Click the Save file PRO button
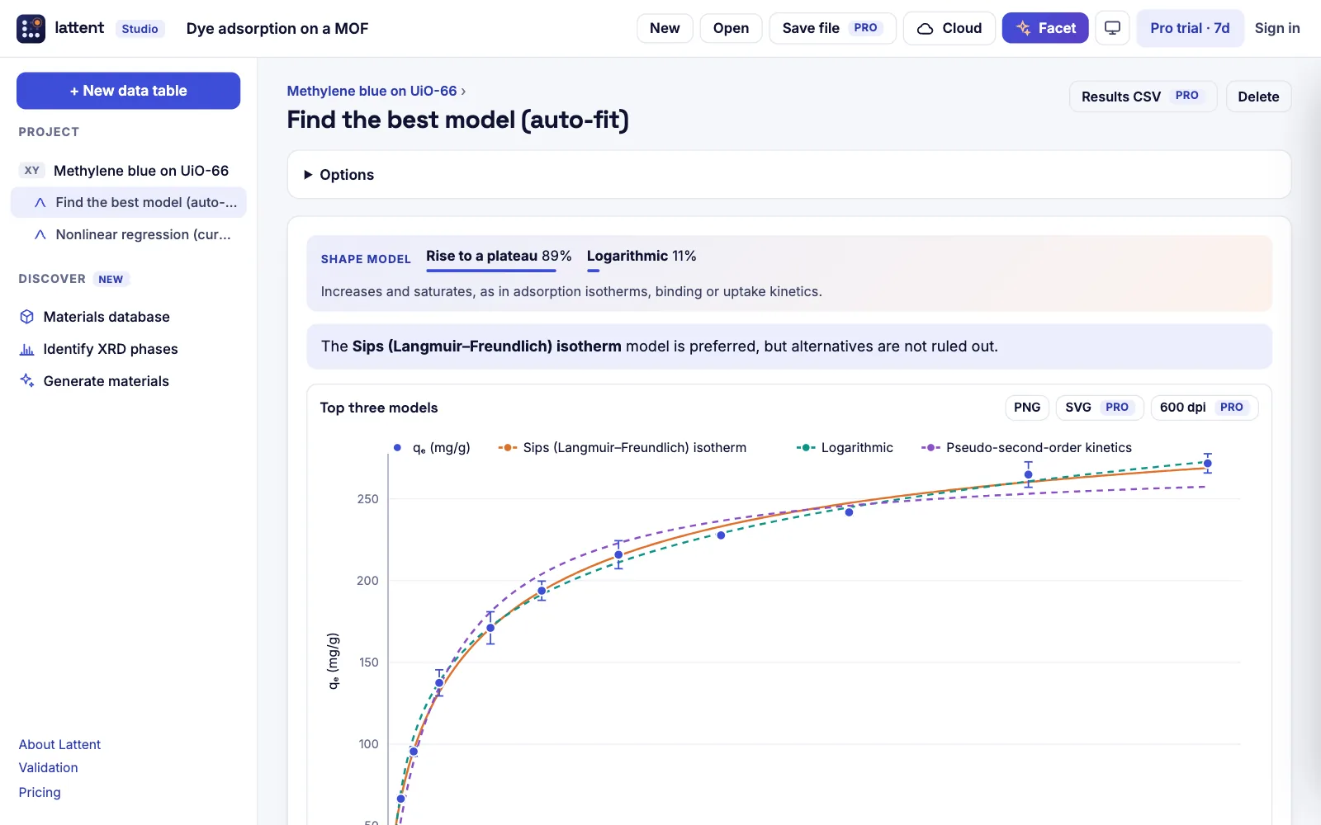Screen dimensions: 1321x825 pyautogui.click(x=832, y=28)
